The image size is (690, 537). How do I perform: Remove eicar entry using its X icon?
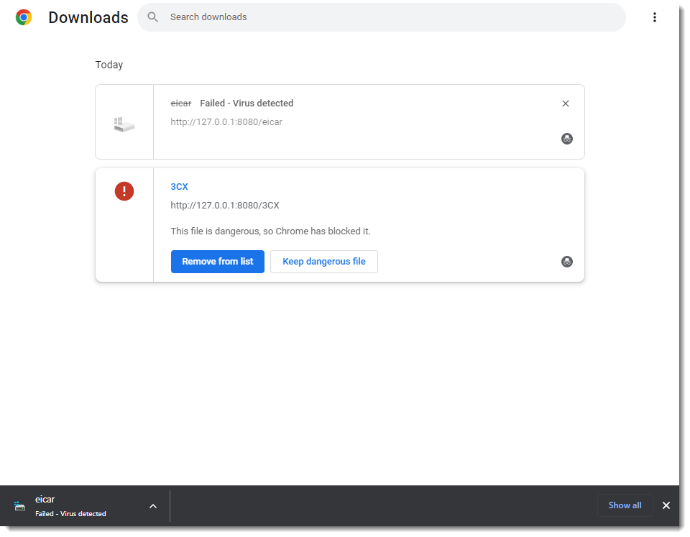566,104
